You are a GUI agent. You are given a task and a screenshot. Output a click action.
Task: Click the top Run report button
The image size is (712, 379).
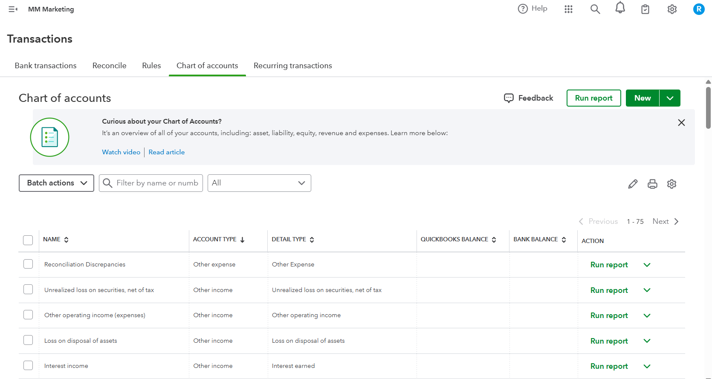point(593,98)
